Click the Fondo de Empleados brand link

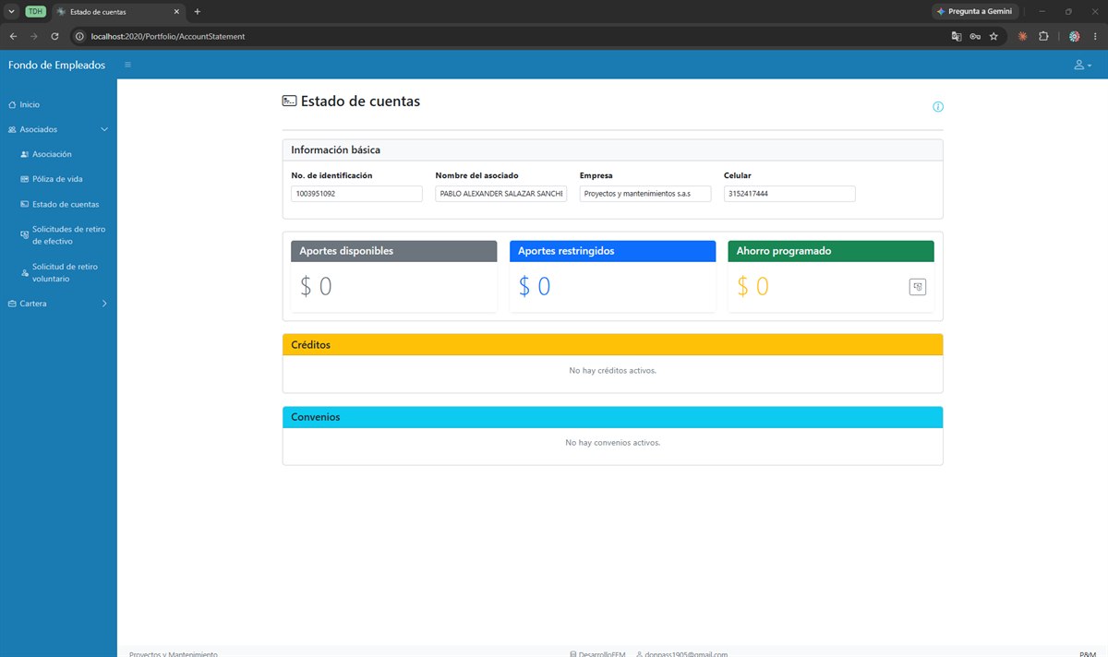coord(57,66)
